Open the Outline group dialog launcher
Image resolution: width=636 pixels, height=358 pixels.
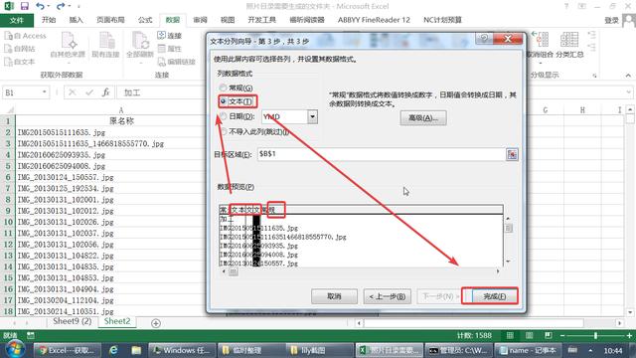point(594,76)
